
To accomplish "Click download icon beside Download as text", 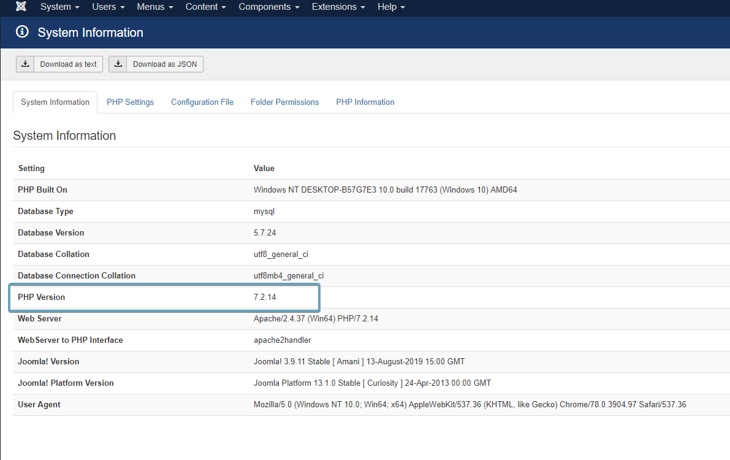I will point(25,64).
